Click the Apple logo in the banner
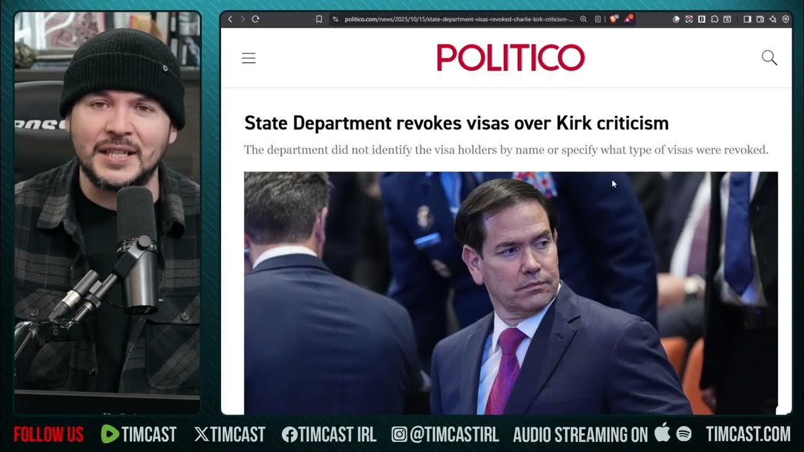Screen dimensions: 804x452 tap(663, 433)
